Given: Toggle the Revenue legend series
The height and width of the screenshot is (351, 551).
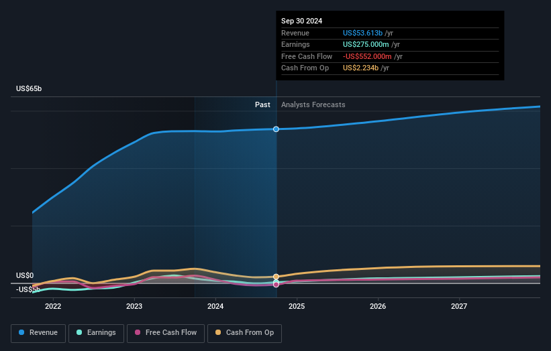Looking at the screenshot, I should [x=38, y=333].
